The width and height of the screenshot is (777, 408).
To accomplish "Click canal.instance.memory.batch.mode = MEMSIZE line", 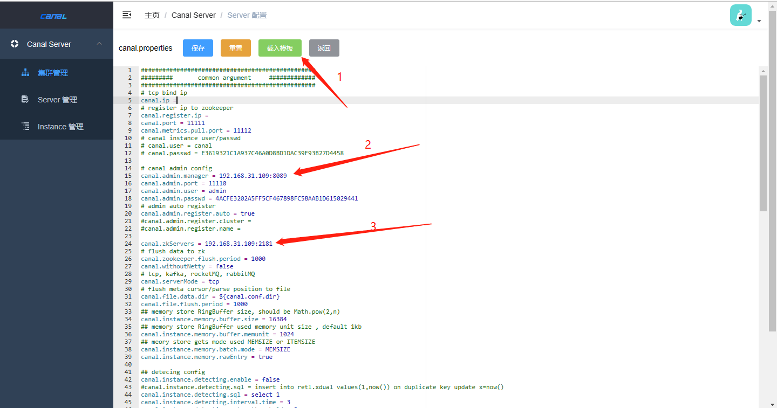I will click(x=215, y=349).
